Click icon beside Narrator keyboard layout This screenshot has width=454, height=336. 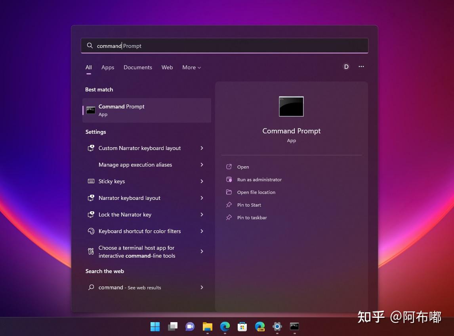pyautogui.click(x=91, y=198)
